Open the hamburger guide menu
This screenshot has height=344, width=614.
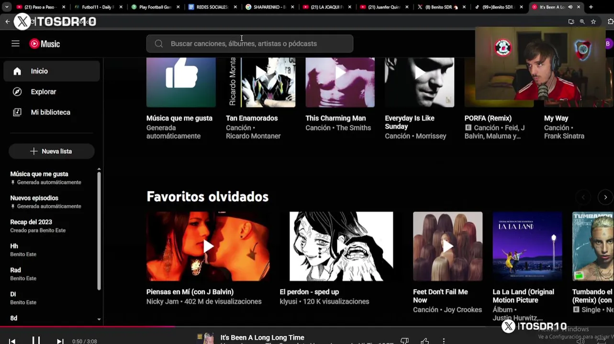click(x=15, y=43)
